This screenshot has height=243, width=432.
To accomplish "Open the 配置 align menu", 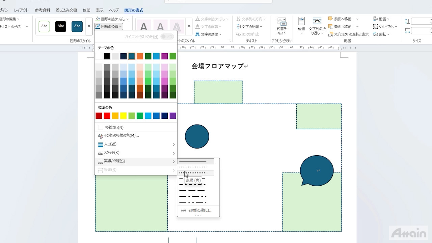I will click(381, 19).
